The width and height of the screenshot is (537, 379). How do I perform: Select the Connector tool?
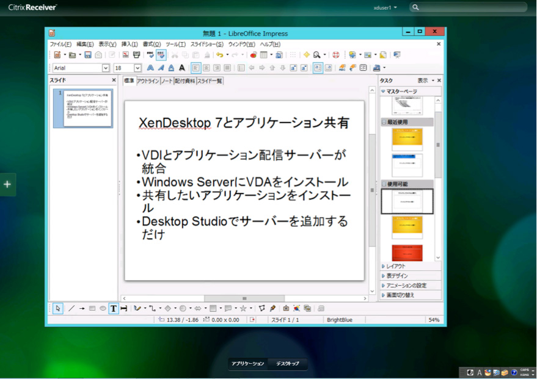point(153,309)
